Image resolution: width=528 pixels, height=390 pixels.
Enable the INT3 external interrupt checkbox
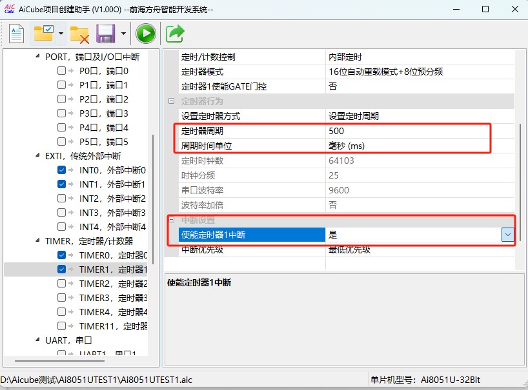61,213
